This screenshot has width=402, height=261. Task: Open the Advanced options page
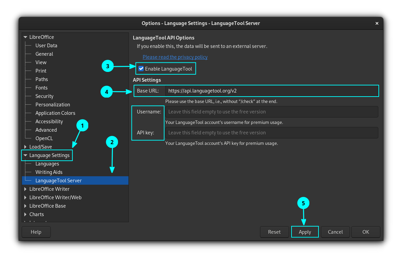tap(46, 130)
